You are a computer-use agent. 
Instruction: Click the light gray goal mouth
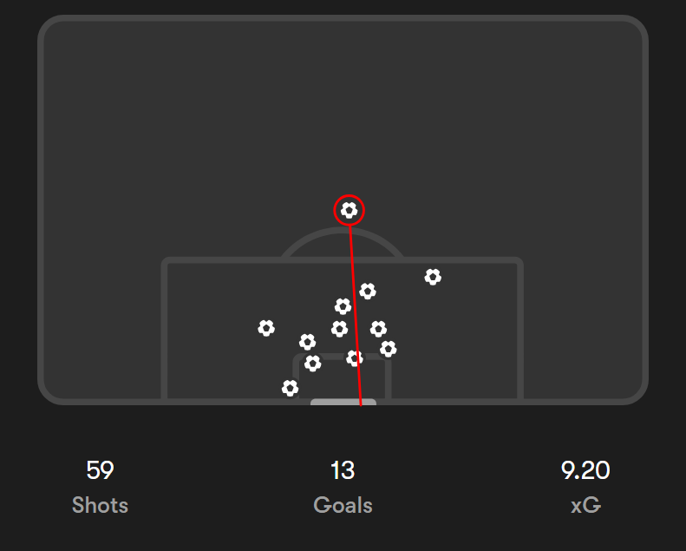coord(343,403)
